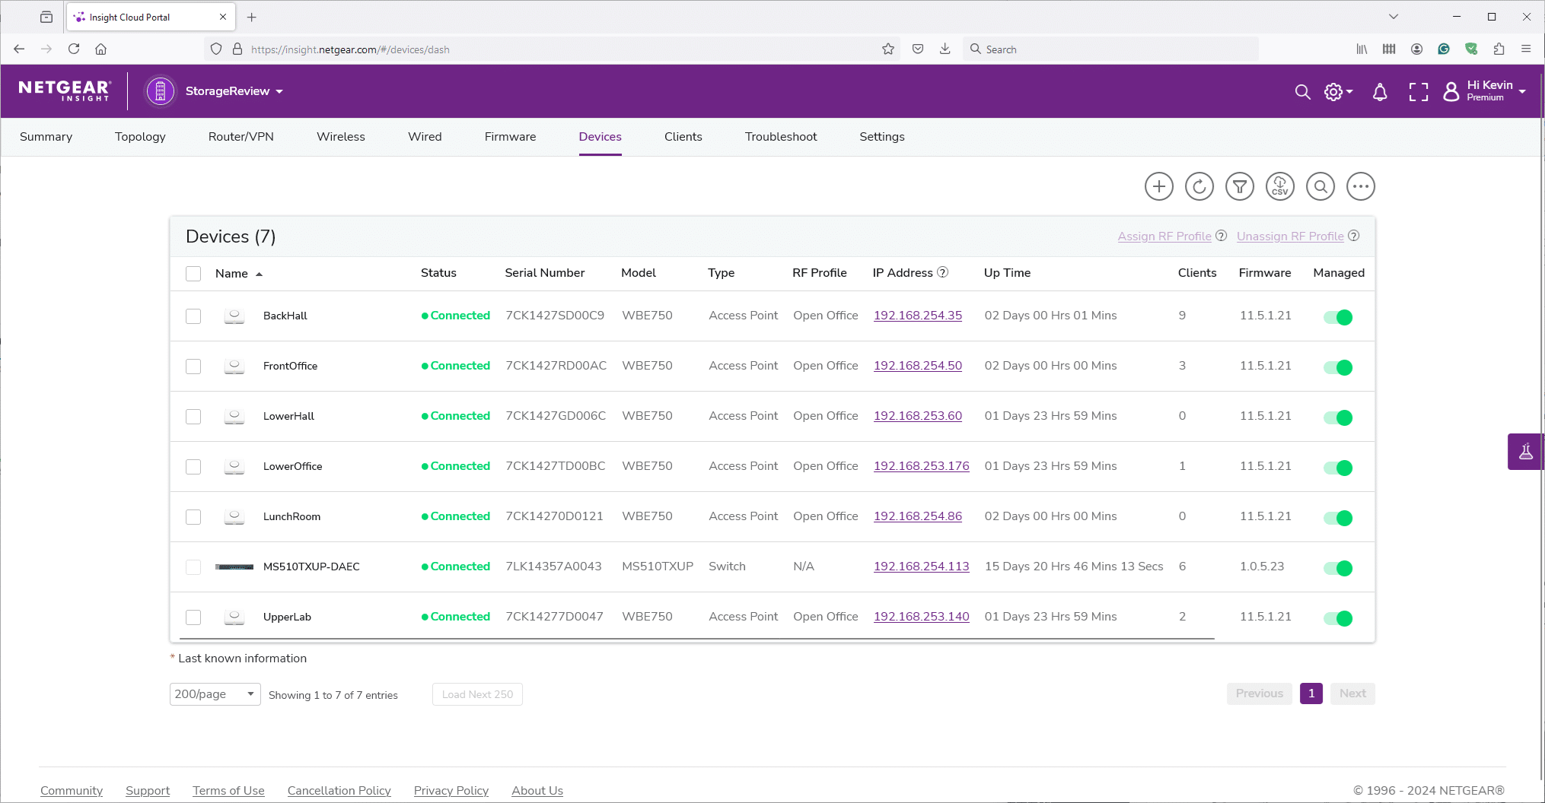Open IP address 192.168.253.176 link
Viewport: 1545px width, 803px height.
[x=921, y=466]
